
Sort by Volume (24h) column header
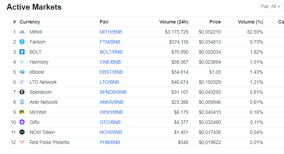coord(174,22)
